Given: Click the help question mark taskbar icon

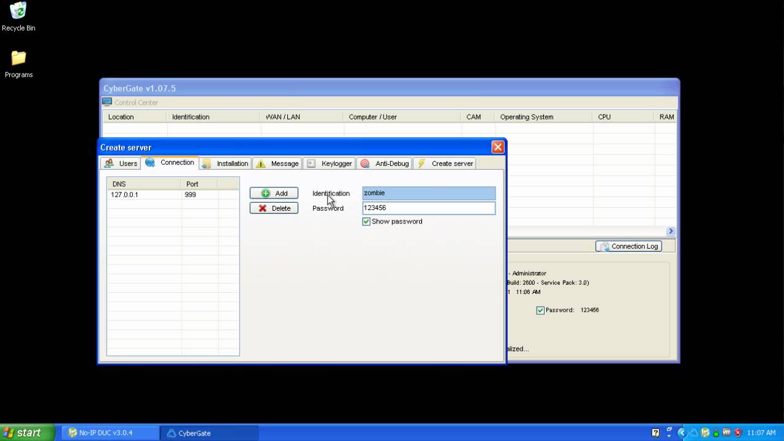Looking at the screenshot, I should pyautogui.click(x=655, y=433).
